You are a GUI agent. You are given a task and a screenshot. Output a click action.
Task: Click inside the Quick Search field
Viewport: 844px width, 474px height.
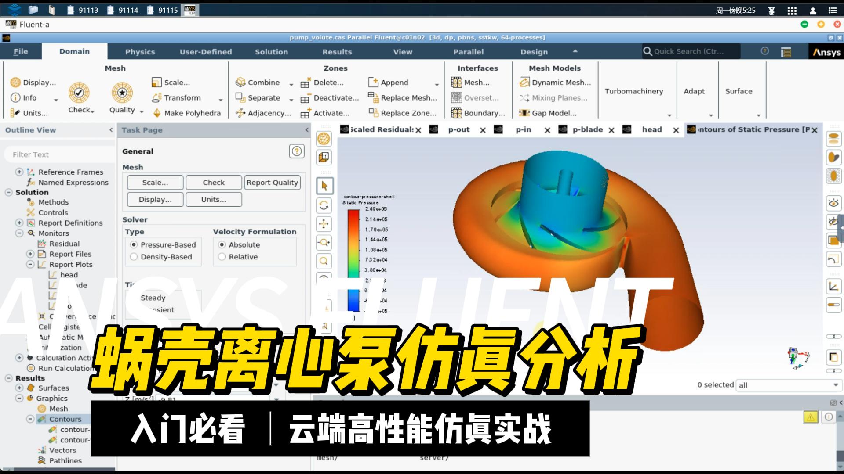pos(690,51)
